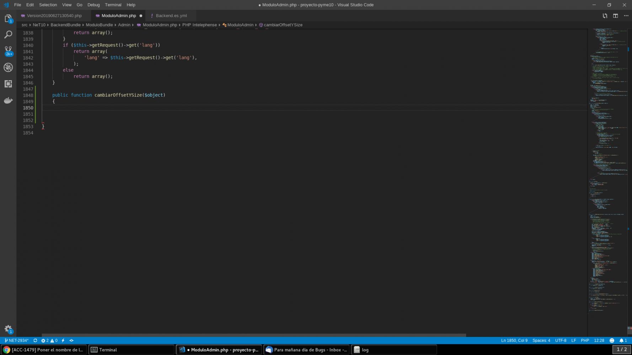Screen dimensions: 632x355
Task: Open the More Actions ellipsis menu
Action: click(x=626, y=16)
